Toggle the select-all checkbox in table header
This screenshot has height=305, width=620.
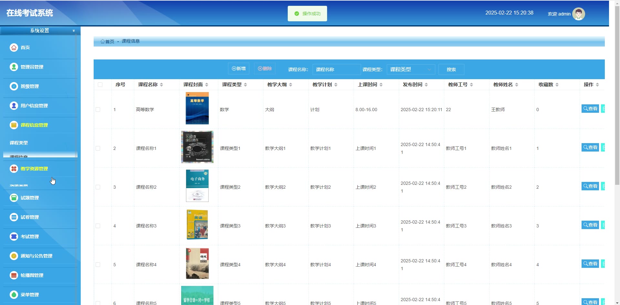coord(100,85)
